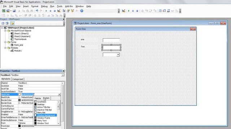231x129 pixels.
Task: Click Toggle Folders icon in Project panel
Action: pos(12,23)
